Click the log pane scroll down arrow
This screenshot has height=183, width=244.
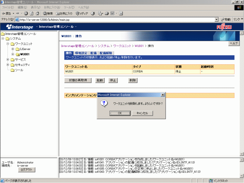[242, 176]
